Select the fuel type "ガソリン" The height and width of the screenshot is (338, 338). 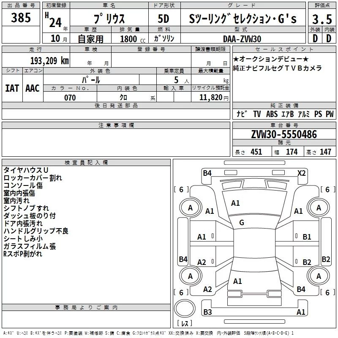164,38
